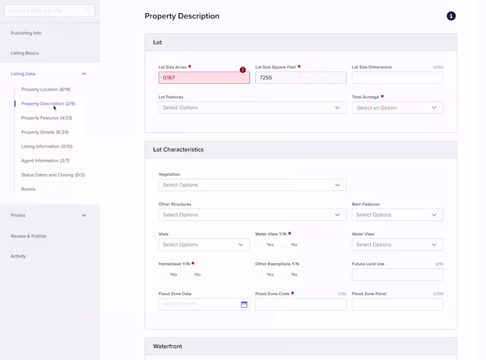Viewport: 486px width, 360px height.
Task: Select Yes for Water View Y/N
Action: 259,245
